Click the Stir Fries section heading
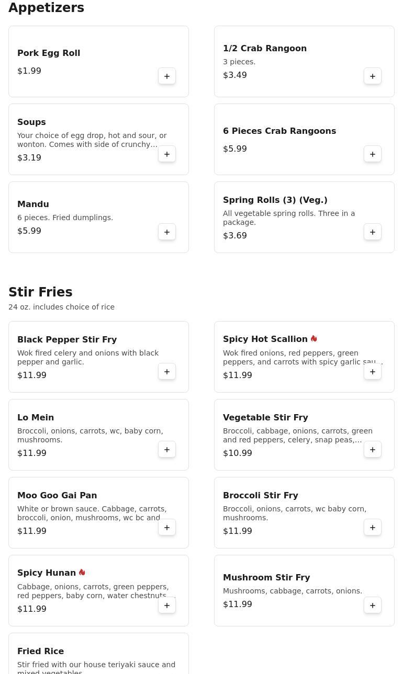 coord(40,292)
